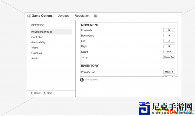Image resolution: width=195 pixels, height=116 pixels.
Task: Click the RB bumper icon
Action: (x=96, y=16)
